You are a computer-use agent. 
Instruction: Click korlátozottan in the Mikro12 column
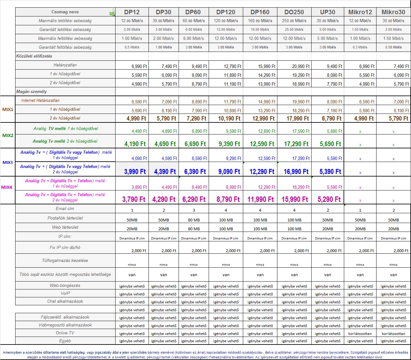pos(360,333)
